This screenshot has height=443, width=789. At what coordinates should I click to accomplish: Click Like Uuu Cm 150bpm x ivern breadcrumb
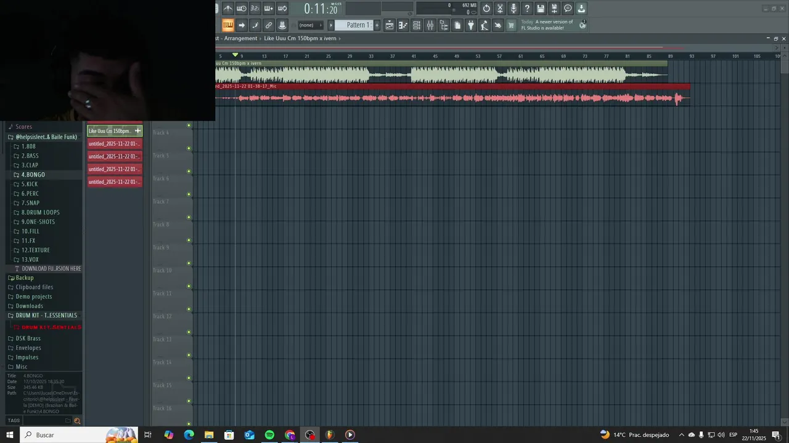point(300,38)
